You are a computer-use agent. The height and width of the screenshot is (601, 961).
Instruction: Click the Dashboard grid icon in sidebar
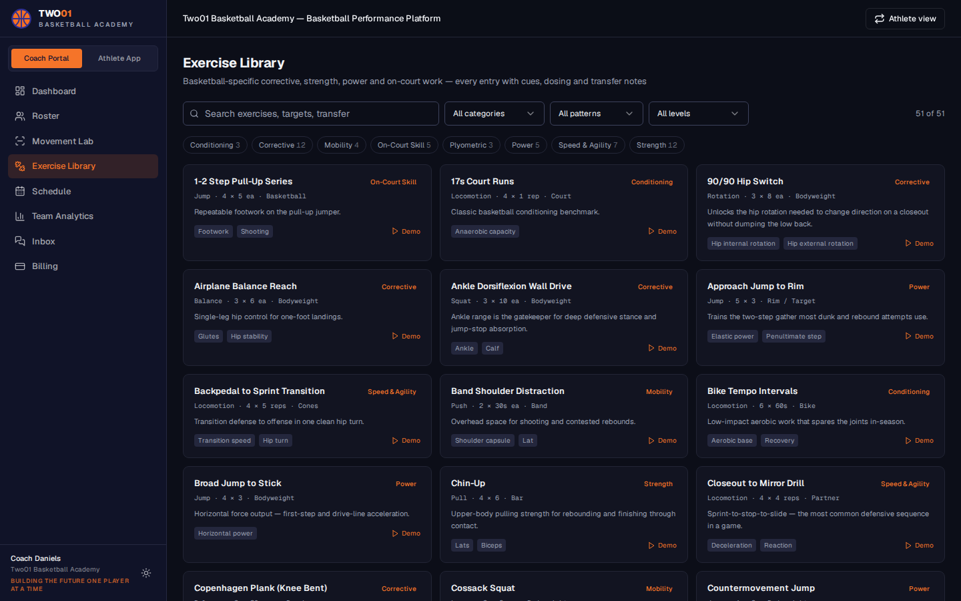20,91
